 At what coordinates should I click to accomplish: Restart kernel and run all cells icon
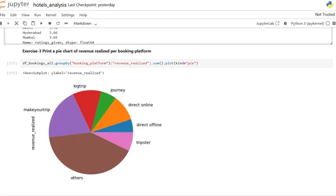coord(66,23)
